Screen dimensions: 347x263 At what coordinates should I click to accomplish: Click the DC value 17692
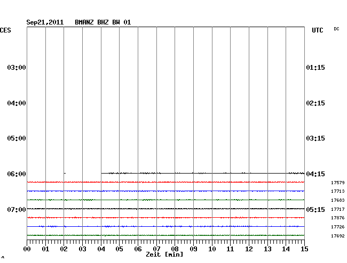[338, 236]
